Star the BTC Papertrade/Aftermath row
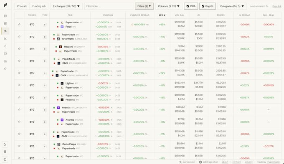This screenshot has height=164, width=284. [19, 37]
